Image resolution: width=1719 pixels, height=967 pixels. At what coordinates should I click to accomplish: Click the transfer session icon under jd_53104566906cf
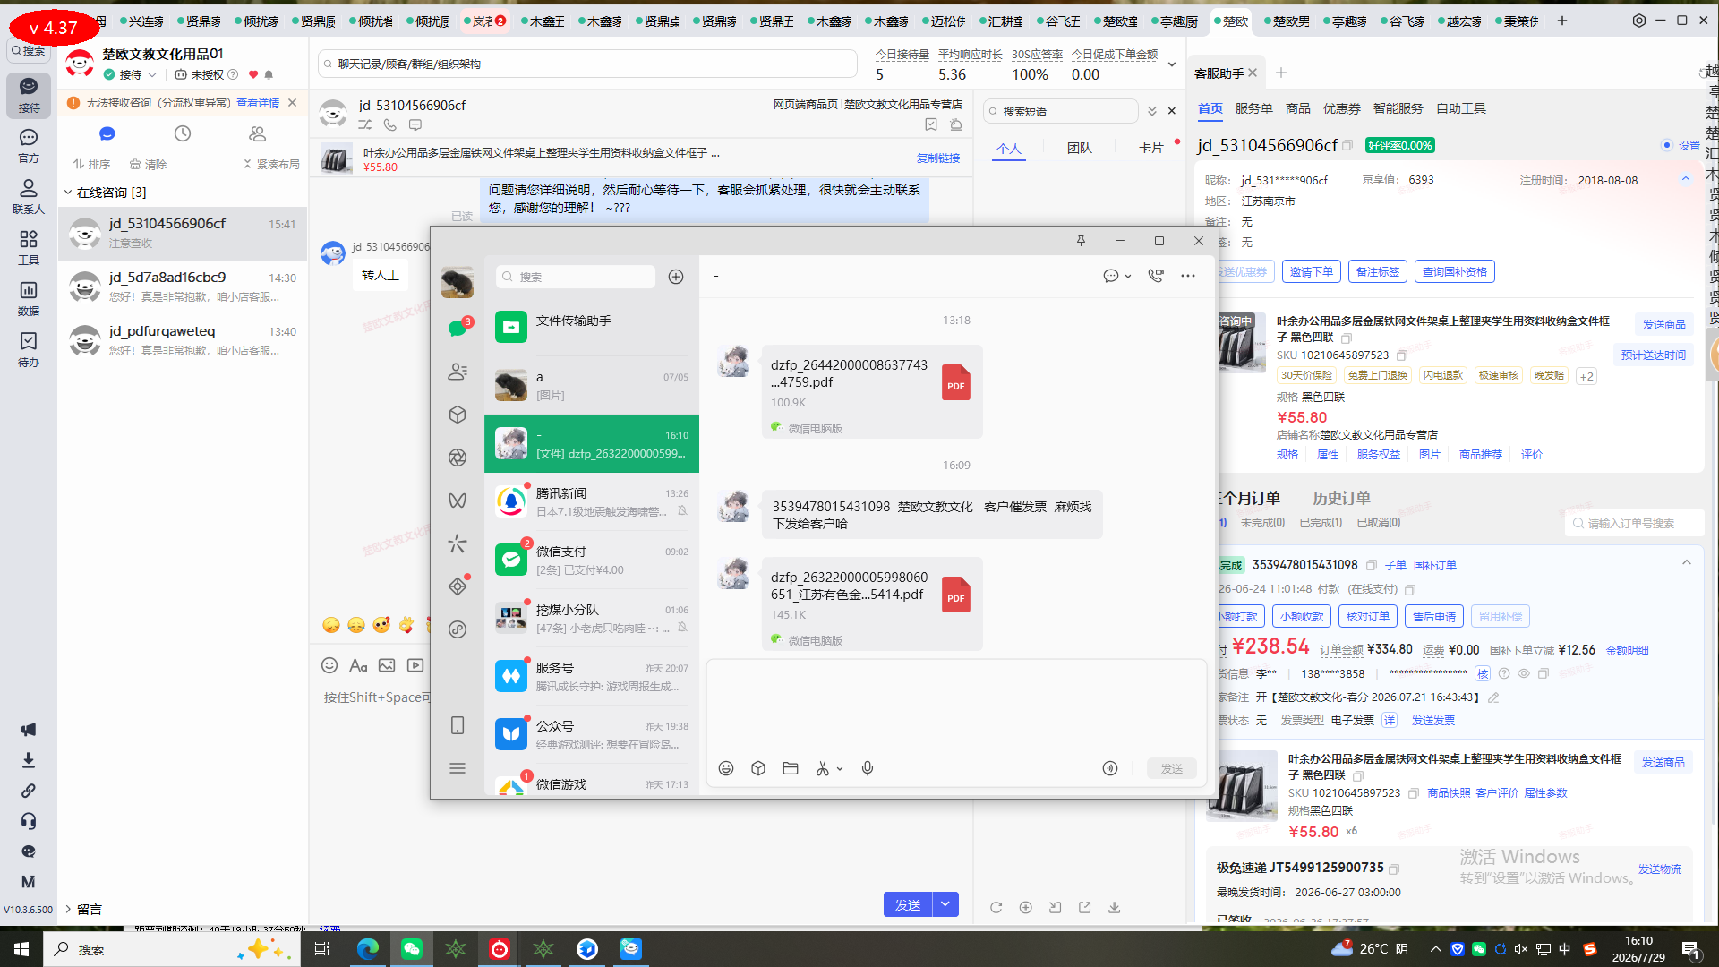point(365,125)
